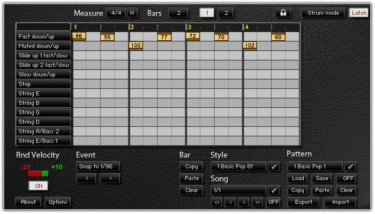375x214 pixels.
Task: Click the pencil icon beside Pattern name
Action: (x=350, y=166)
